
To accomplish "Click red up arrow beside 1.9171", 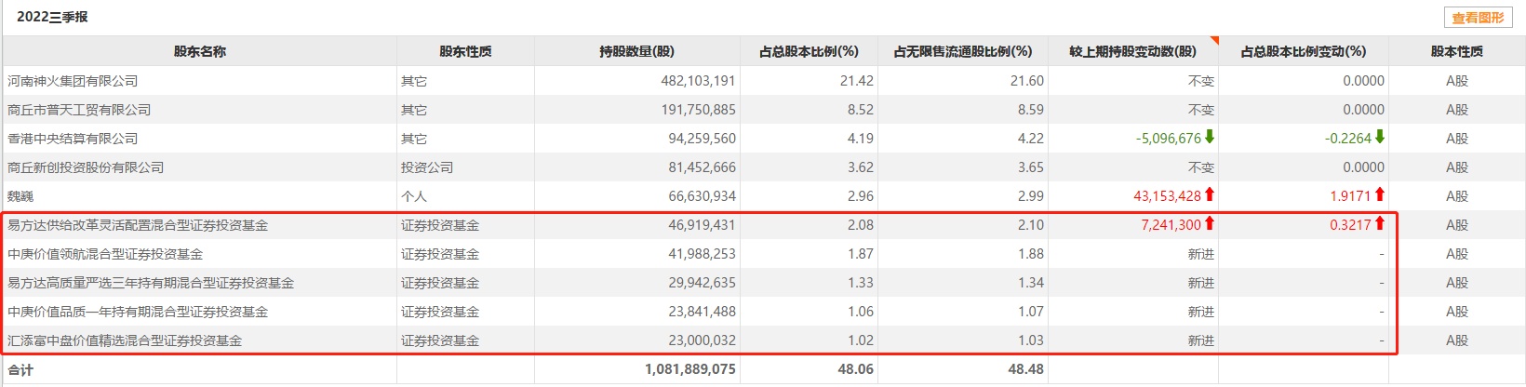I will pyautogui.click(x=1380, y=195).
